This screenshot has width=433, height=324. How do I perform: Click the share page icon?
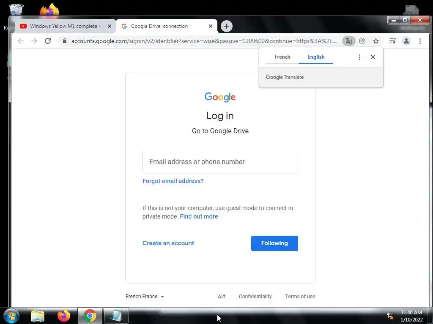tap(362, 41)
